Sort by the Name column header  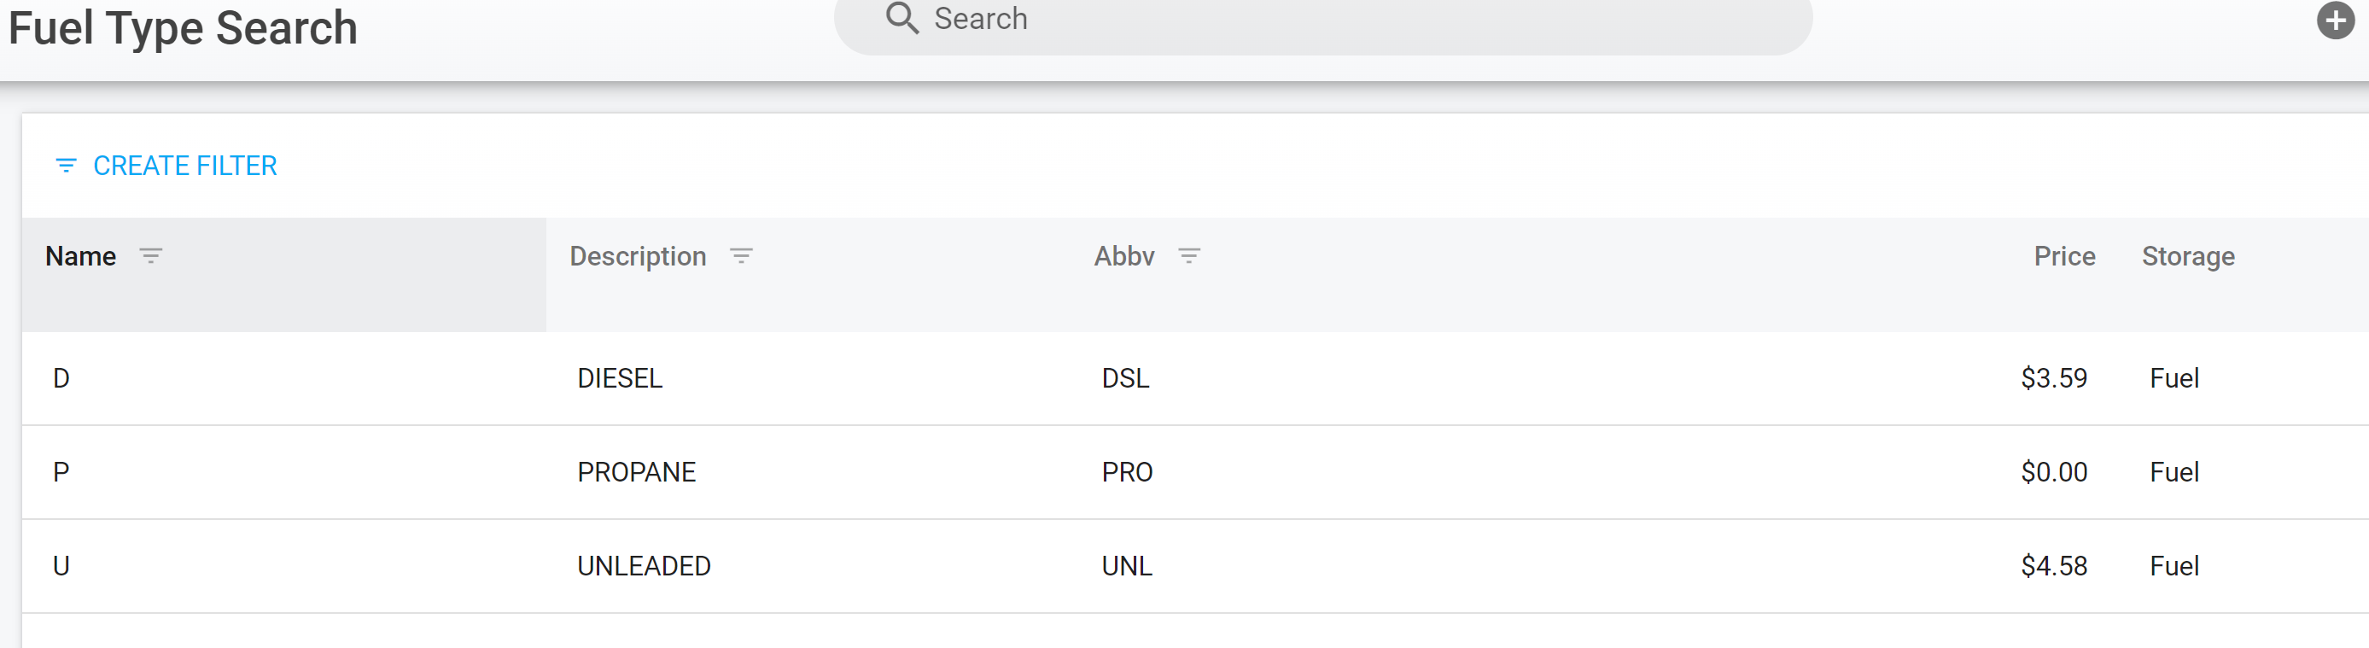[x=81, y=256]
